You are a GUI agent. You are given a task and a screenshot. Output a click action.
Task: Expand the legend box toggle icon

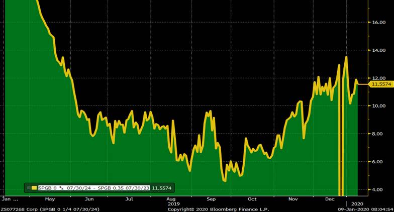pos(28,187)
